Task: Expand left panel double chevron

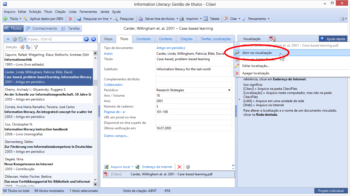Action: tap(8, 39)
